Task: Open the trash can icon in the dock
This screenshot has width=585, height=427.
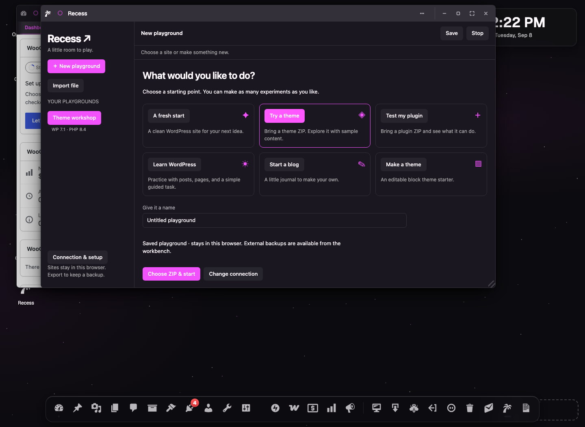Action: [x=470, y=408]
